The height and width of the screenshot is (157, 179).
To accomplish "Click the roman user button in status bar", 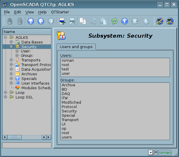I will point(165,152).
